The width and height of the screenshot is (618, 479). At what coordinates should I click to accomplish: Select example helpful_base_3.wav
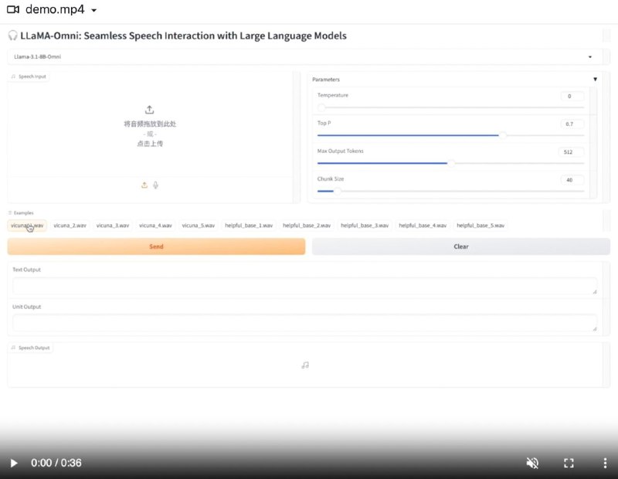coord(365,226)
